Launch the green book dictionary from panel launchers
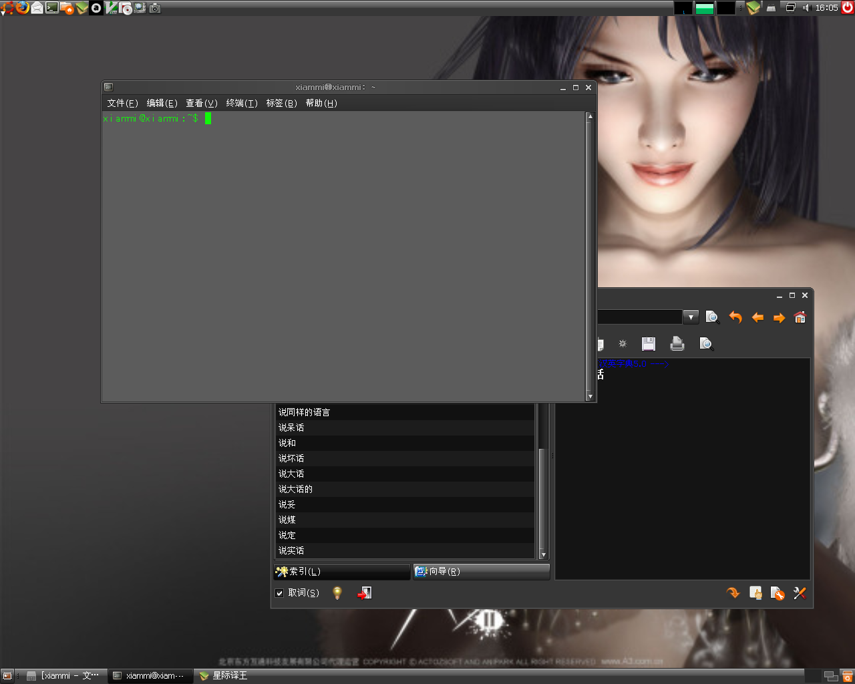The height and width of the screenshot is (684, 855). [81, 8]
